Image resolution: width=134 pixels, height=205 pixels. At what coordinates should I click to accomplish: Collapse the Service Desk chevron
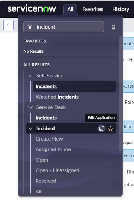point(31,107)
